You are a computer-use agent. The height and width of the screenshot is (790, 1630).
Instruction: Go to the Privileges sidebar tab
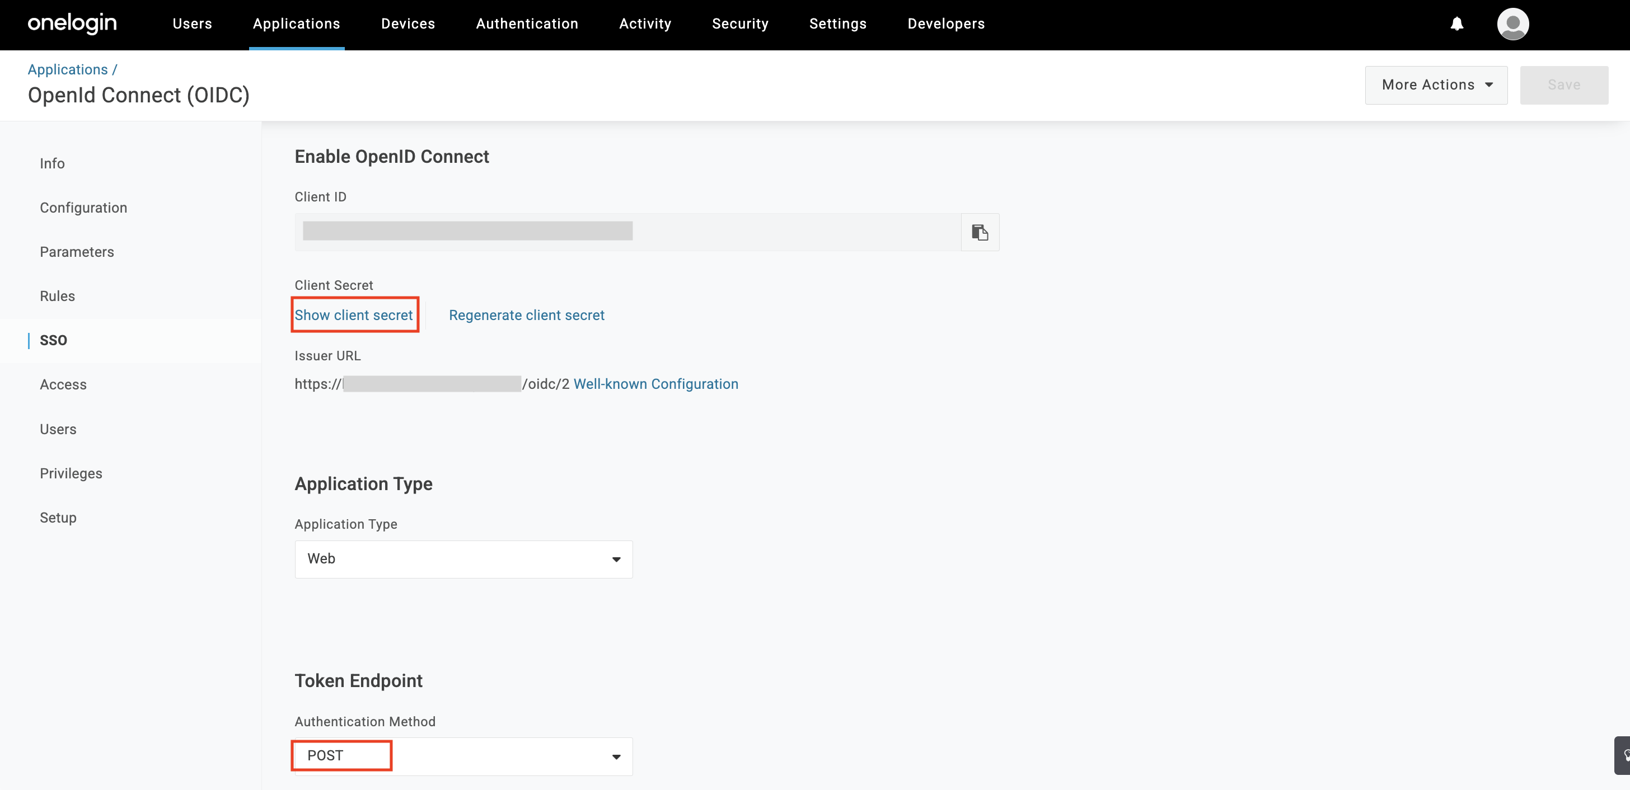click(71, 473)
